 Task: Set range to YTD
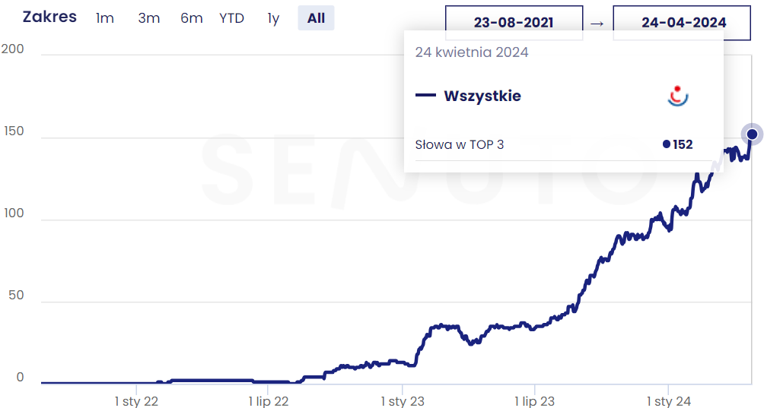point(231,18)
